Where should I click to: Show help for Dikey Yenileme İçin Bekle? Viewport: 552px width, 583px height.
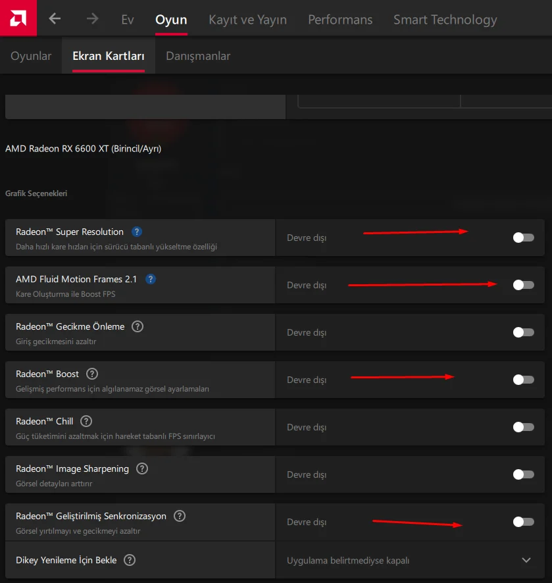(130, 560)
